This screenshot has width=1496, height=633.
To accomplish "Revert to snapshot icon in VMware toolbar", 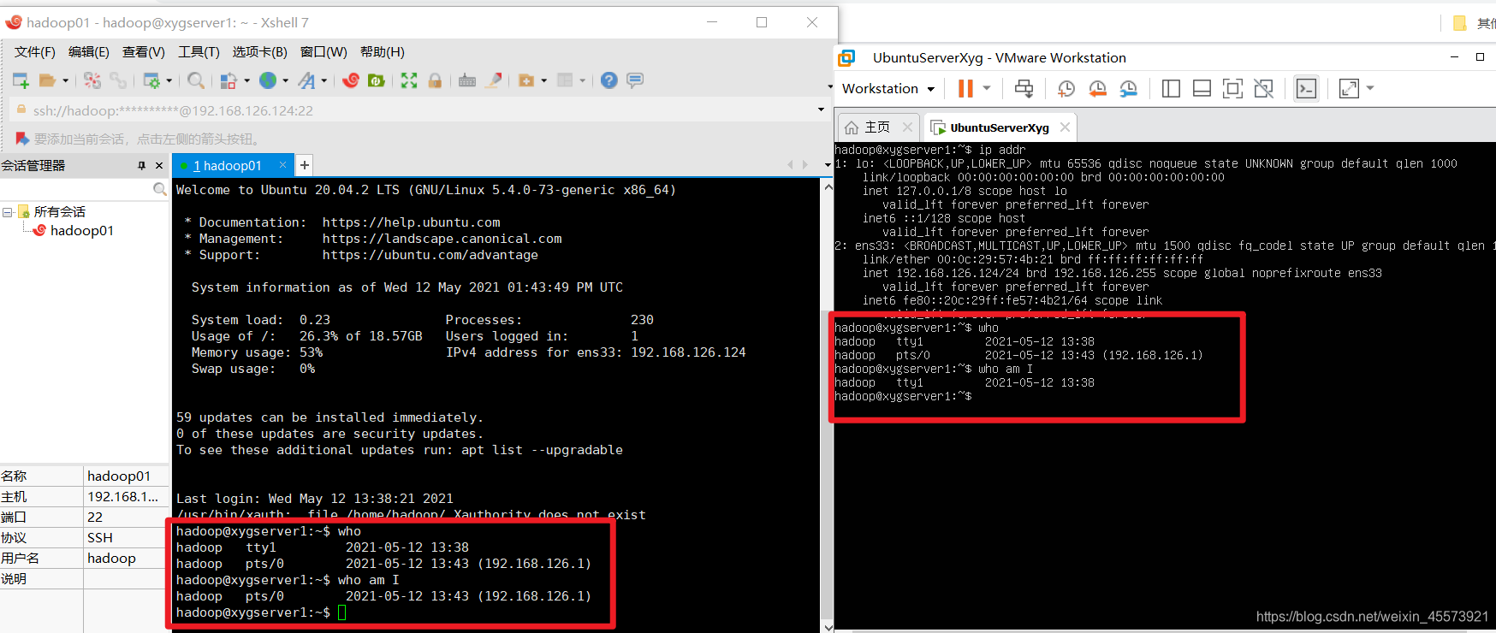I will [1097, 88].
